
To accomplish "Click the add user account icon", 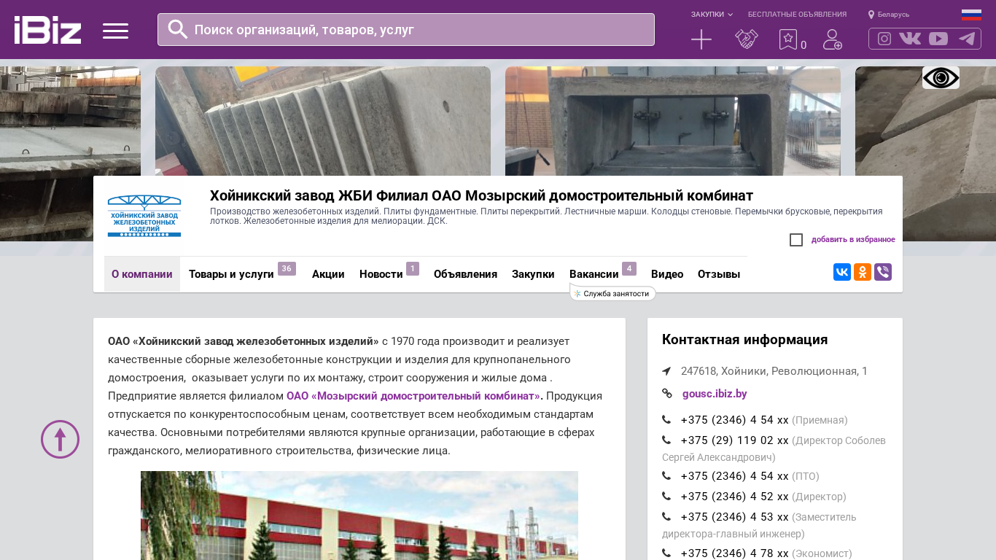I will tap(833, 39).
